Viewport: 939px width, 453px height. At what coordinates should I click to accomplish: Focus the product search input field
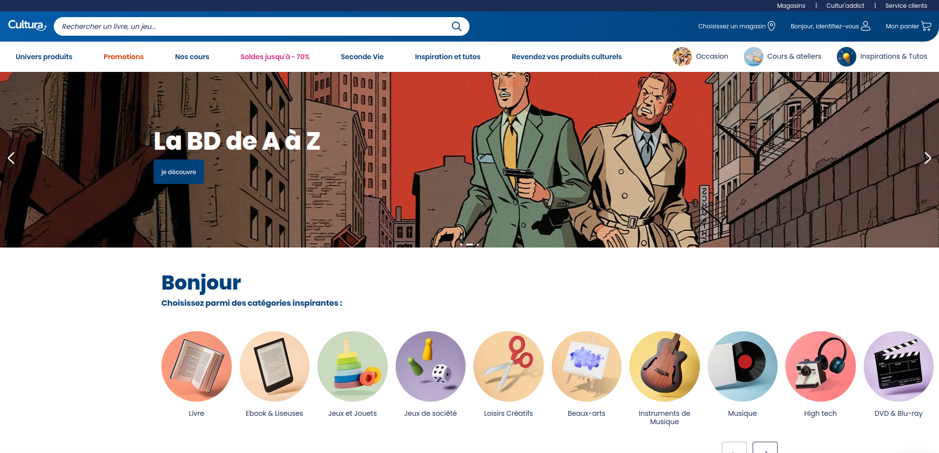click(x=254, y=26)
